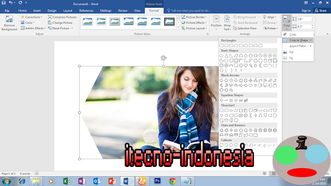Select the Isosceles Triangle basic shape
The image size is (331, 186).
[x=227, y=56]
